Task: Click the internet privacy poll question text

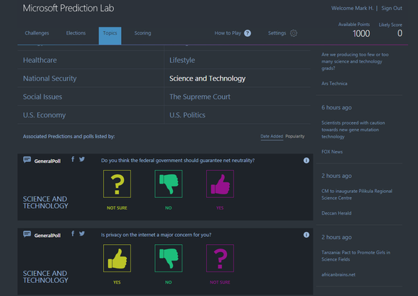Action: pos(156,235)
